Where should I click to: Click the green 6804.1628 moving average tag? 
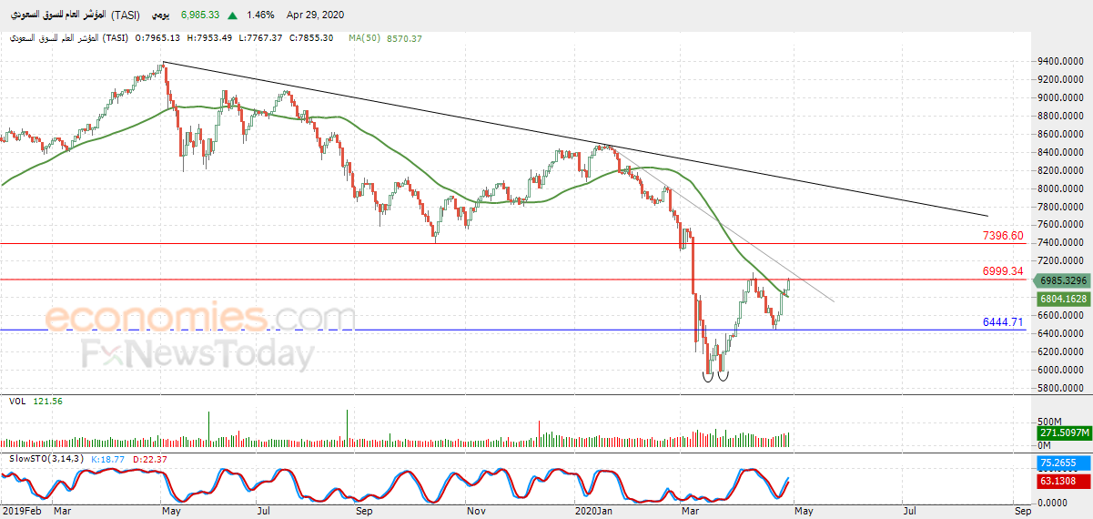coord(1062,299)
